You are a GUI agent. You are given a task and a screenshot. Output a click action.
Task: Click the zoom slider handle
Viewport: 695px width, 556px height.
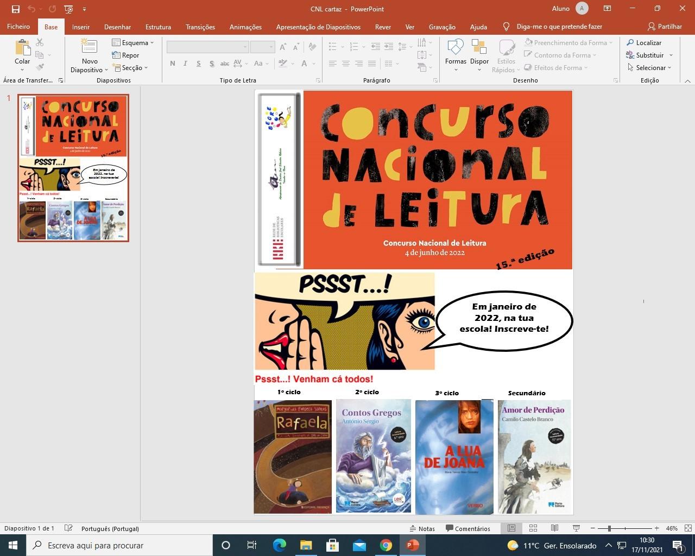point(609,528)
